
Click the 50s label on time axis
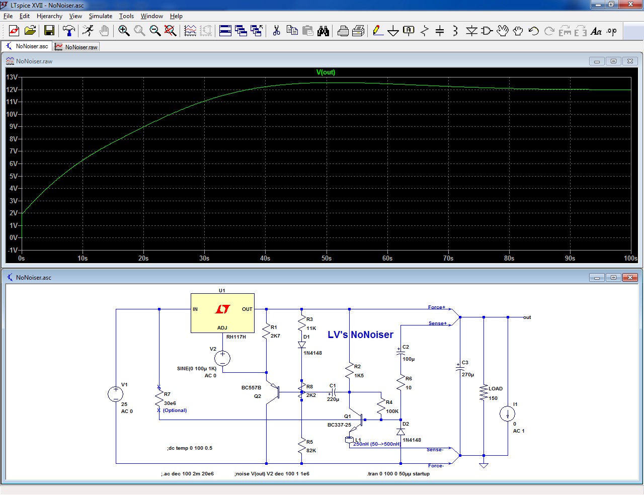tap(327, 258)
